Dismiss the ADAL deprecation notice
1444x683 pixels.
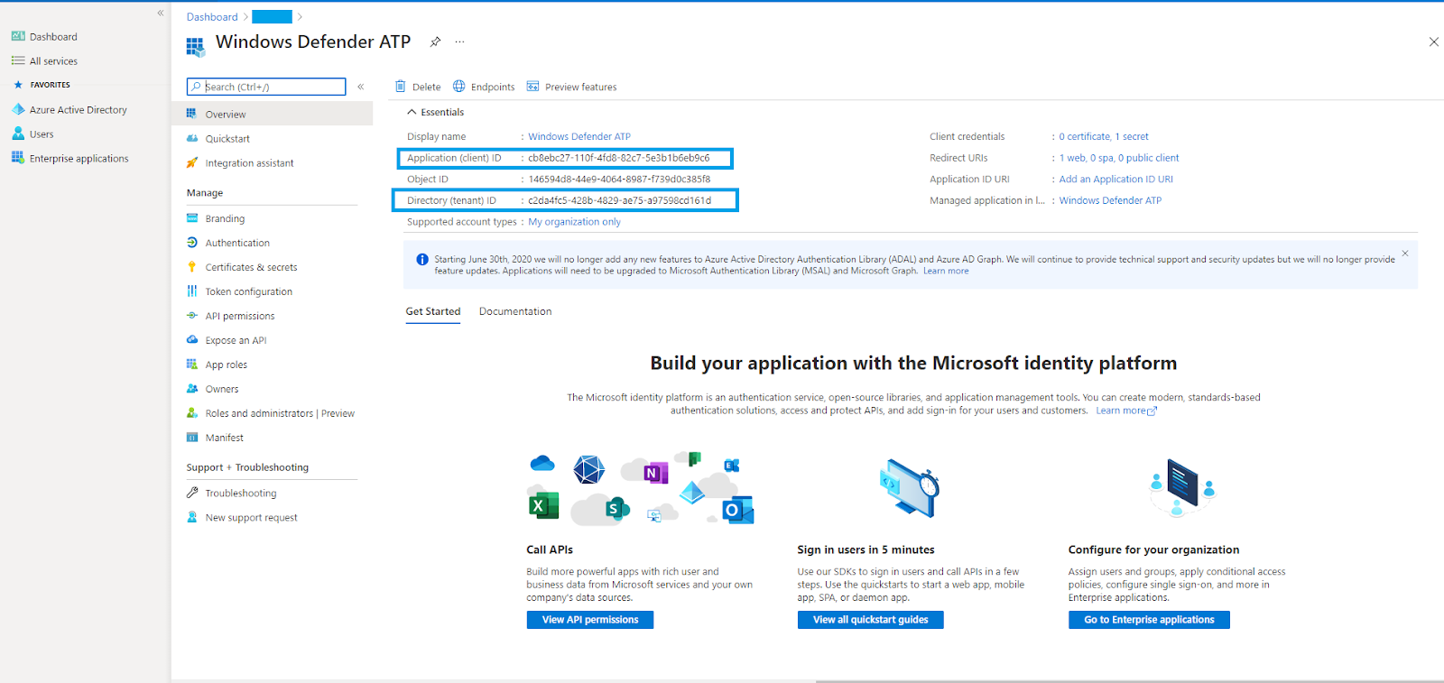pyautogui.click(x=1404, y=254)
